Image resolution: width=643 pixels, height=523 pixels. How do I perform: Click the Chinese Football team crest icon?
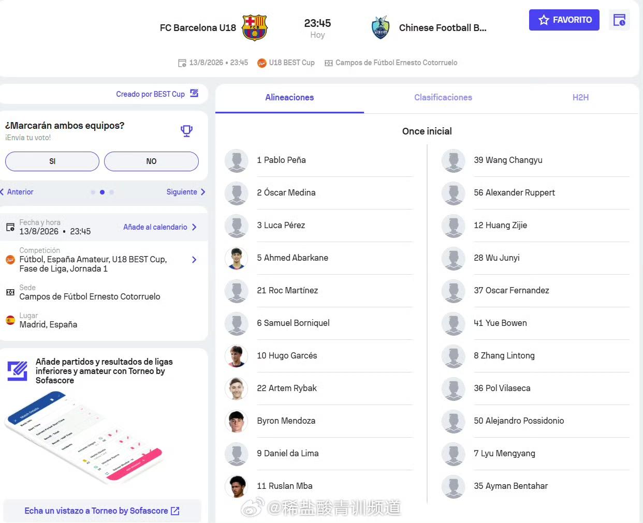click(381, 28)
